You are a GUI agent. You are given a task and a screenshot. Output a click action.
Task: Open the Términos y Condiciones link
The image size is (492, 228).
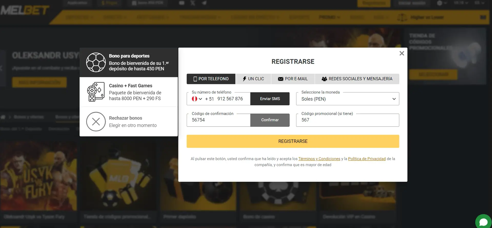319,159
